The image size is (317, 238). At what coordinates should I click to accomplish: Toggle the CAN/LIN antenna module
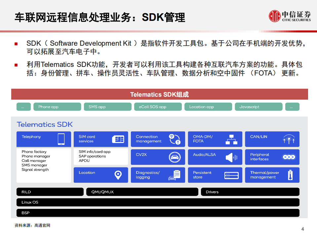pyautogui.click(x=272, y=139)
